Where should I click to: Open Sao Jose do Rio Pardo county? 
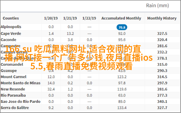coord(20,102)
